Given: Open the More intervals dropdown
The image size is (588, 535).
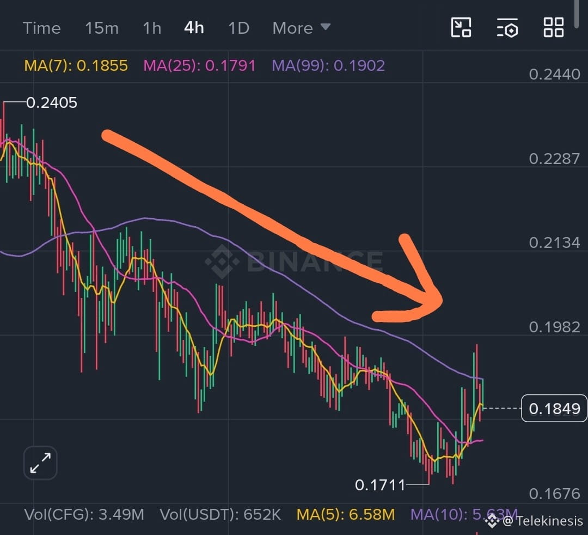Looking at the screenshot, I should pos(302,28).
